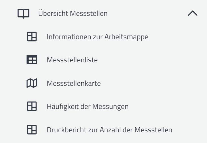The width and height of the screenshot is (207, 143).
Task: Open Druckbericht zur Anzahl der Messstellen
Action: (x=109, y=130)
